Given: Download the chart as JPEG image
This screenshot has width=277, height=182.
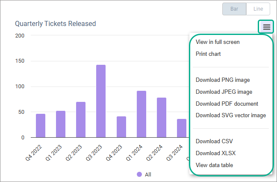Looking at the screenshot, I should click(224, 92).
